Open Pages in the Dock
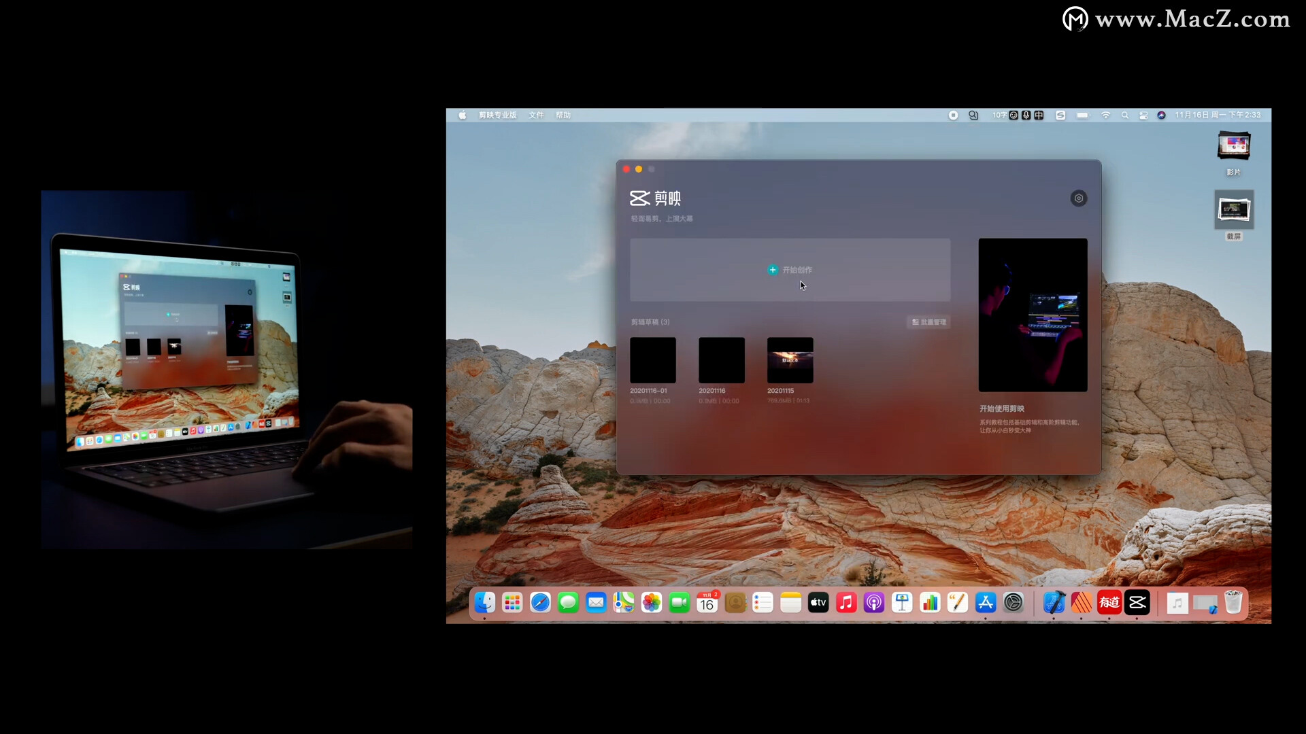Viewport: 1306px width, 734px height. pyautogui.click(x=958, y=603)
